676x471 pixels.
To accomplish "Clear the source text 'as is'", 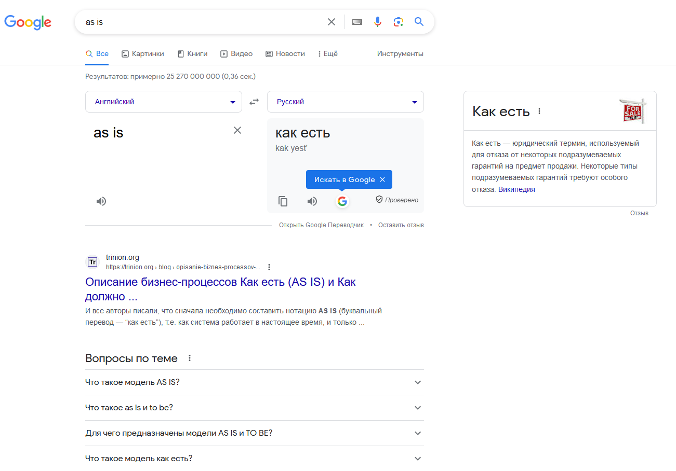I will tap(237, 130).
